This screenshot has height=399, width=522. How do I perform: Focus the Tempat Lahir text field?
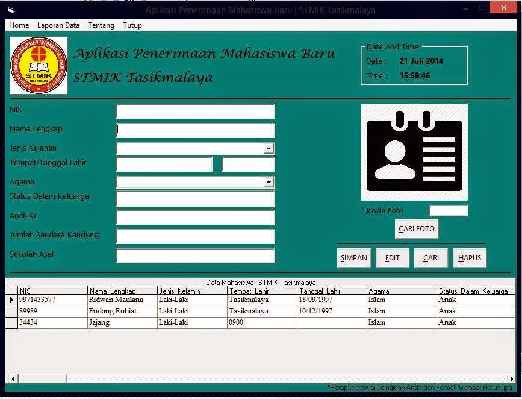click(164, 165)
